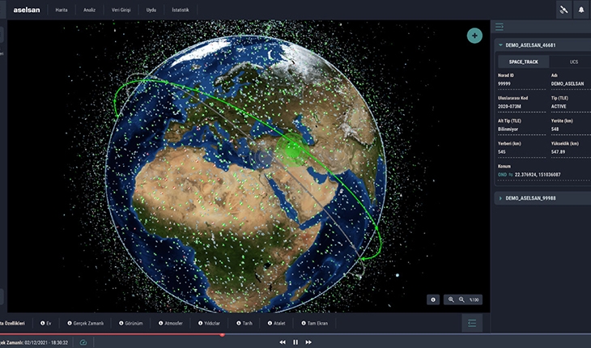Pause the simulation playback

295,342
